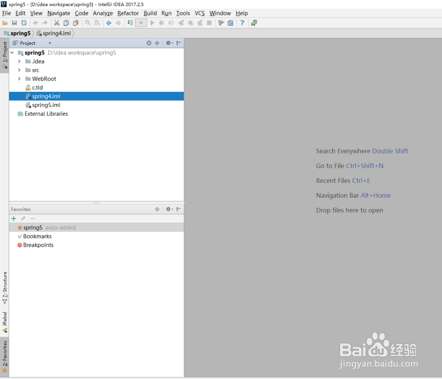
Task: Open the Edit menu
Action: tap(20, 13)
